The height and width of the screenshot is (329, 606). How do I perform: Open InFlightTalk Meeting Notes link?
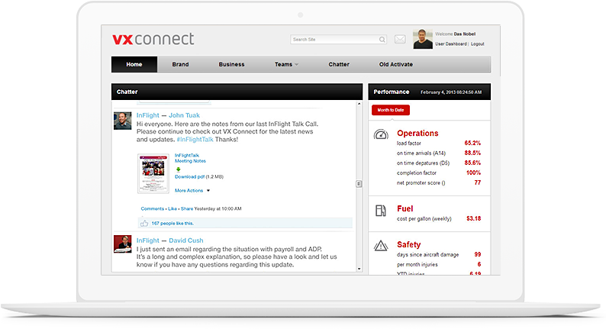(x=190, y=158)
